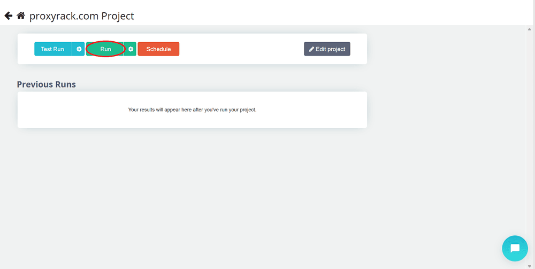Click the scrollbar up arrow

[x=530, y=29]
